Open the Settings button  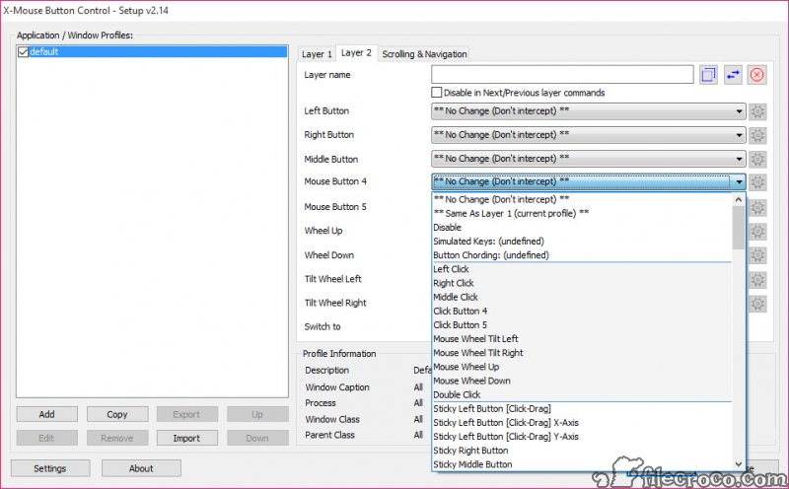50,468
